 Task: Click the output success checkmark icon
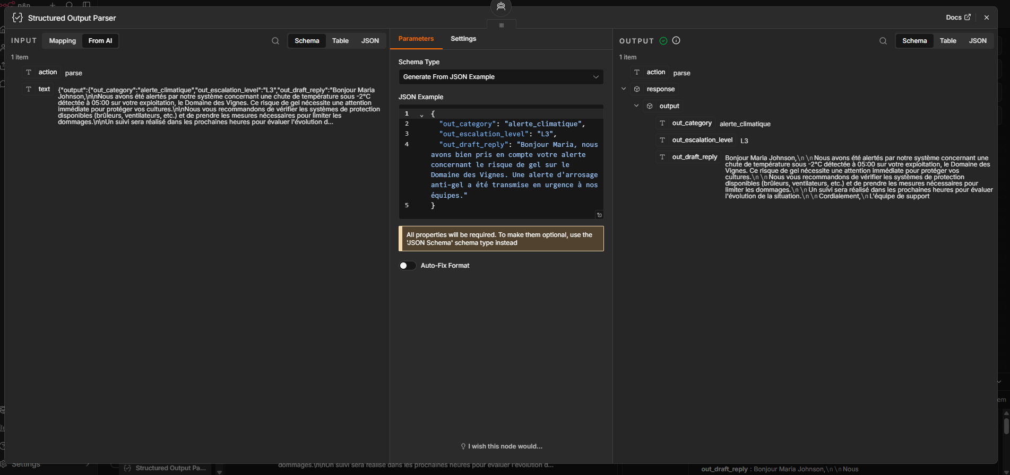coord(663,41)
